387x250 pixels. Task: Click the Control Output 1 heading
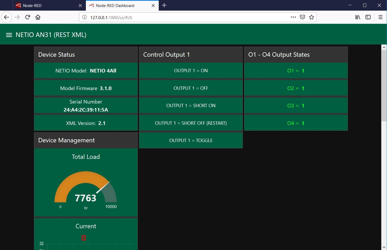(167, 55)
